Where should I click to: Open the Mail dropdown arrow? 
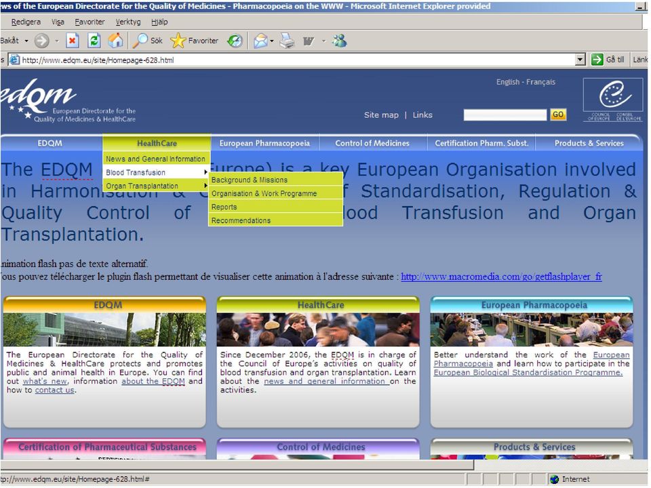click(x=272, y=41)
